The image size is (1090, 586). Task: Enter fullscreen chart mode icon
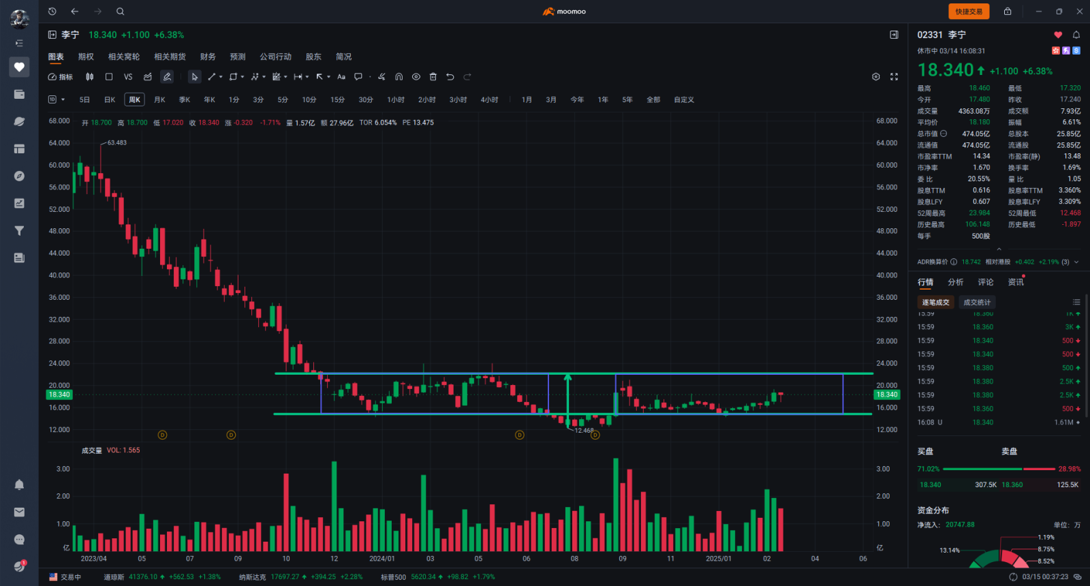click(x=894, y=77)
